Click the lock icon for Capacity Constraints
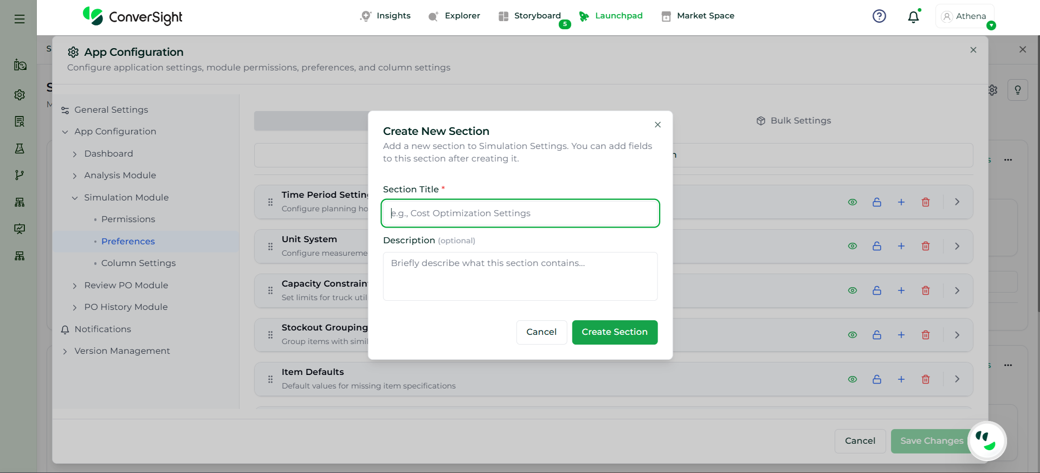Screen dimensions: 1040x473 tap(876, 290)
